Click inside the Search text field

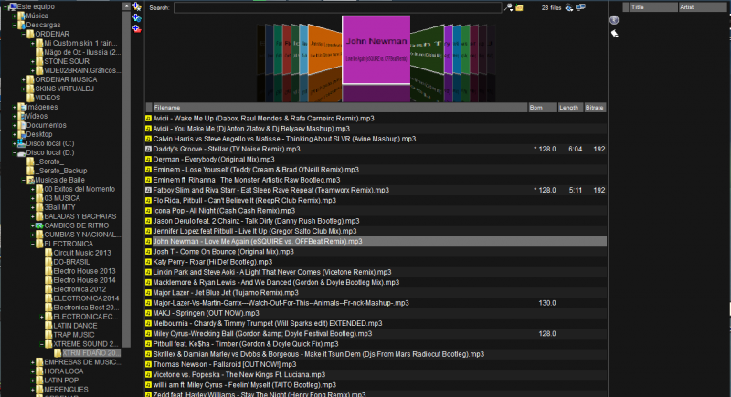pos(337,8)
